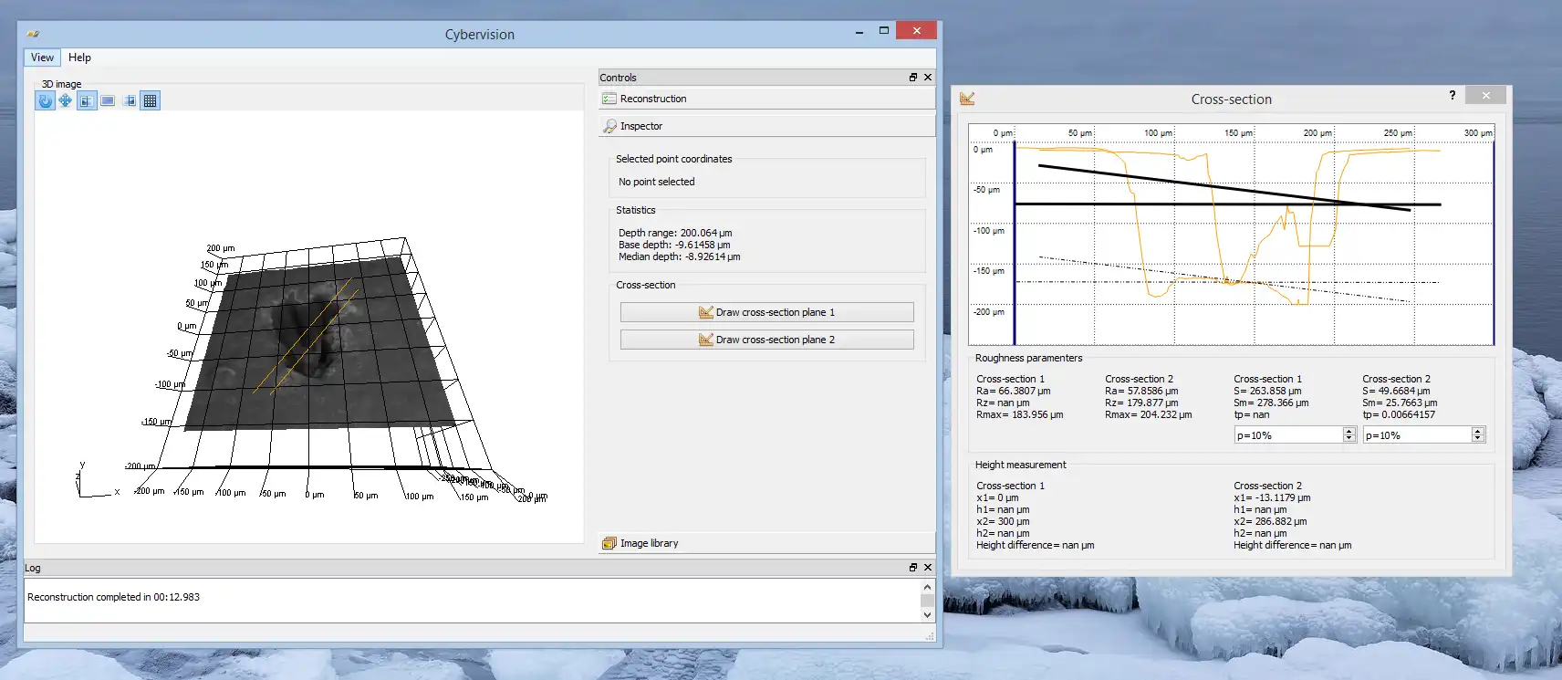
Task: Expand the Inspector section
Action: (x=766, y=126)
